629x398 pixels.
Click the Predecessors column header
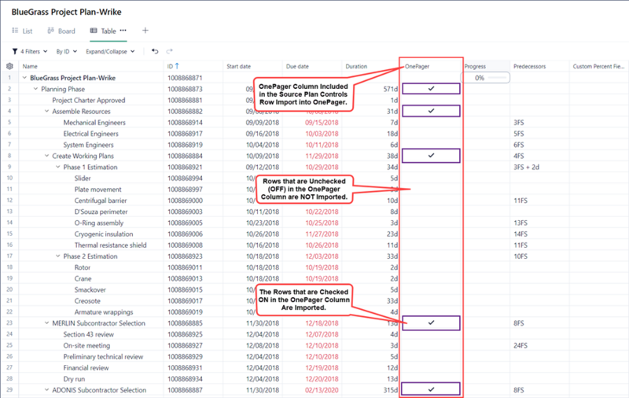(x=529, y=66)
